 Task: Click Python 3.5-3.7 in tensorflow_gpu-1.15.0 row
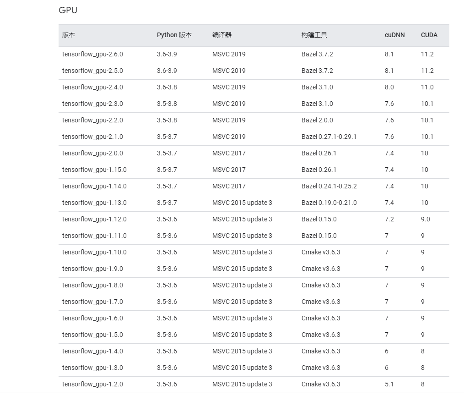point(167,170)
